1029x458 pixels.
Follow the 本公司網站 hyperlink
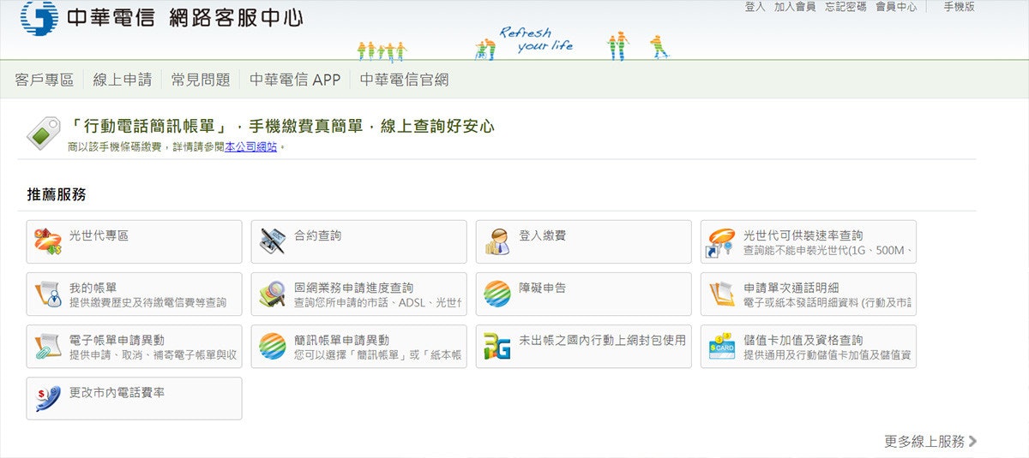251,146
